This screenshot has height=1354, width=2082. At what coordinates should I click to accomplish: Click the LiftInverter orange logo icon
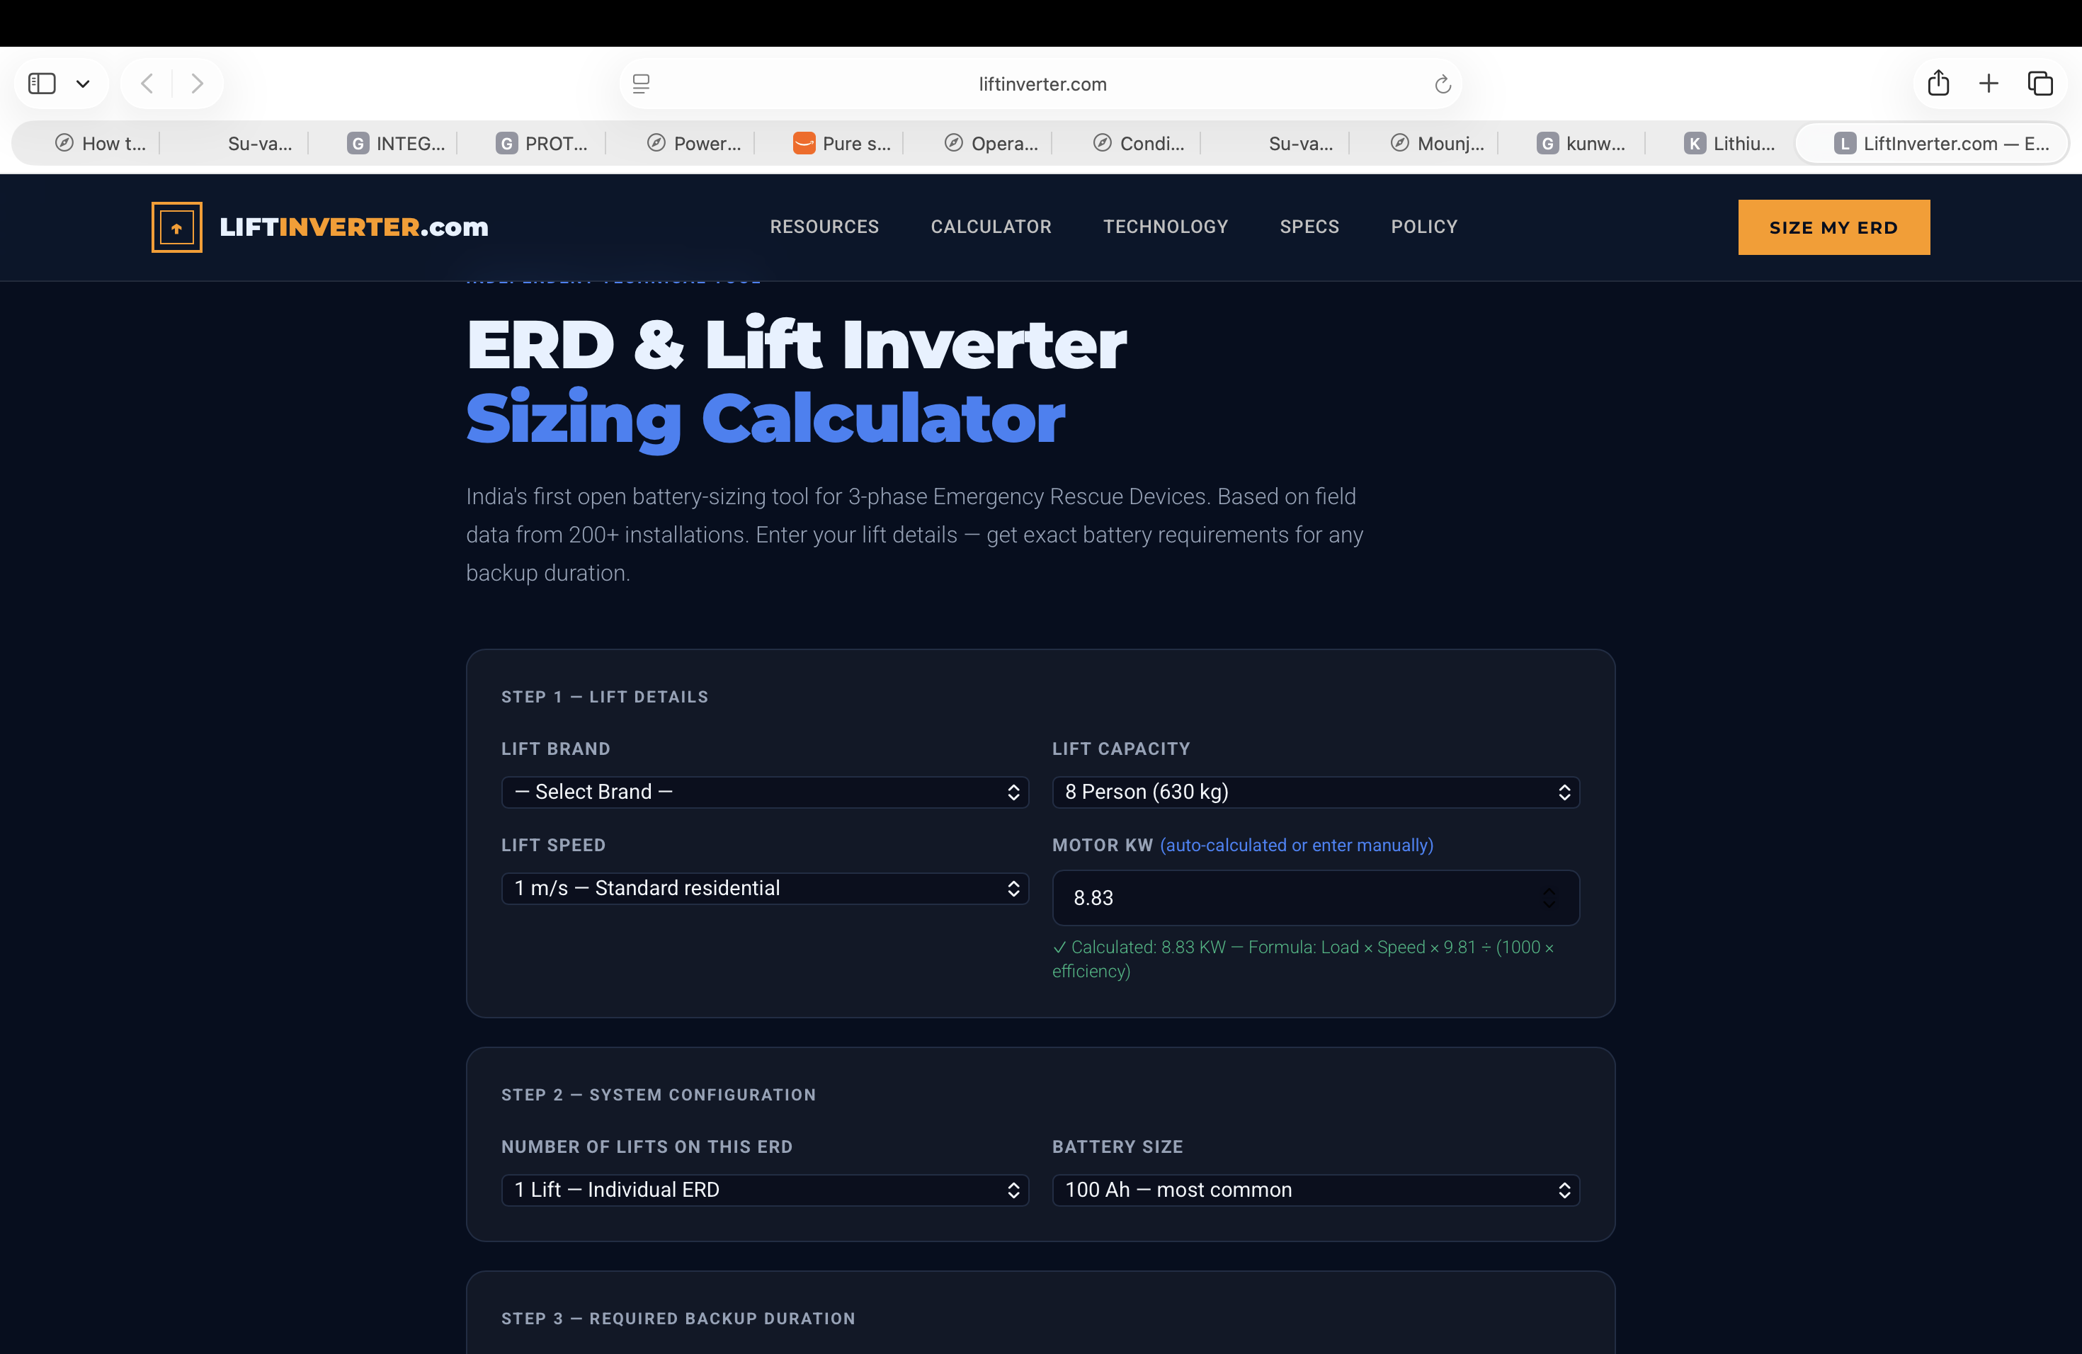177,227
